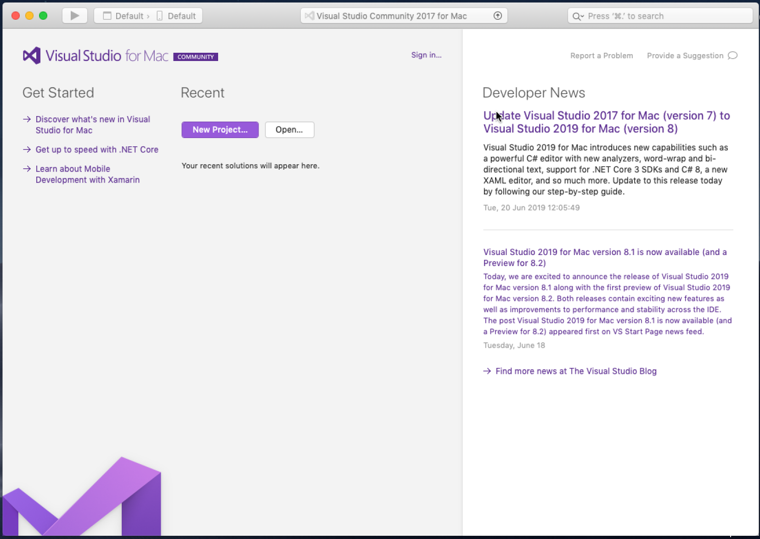The image size is (760, 539).
Task: Click the Visual Studio icon in status bar
Action: (310, 16)
